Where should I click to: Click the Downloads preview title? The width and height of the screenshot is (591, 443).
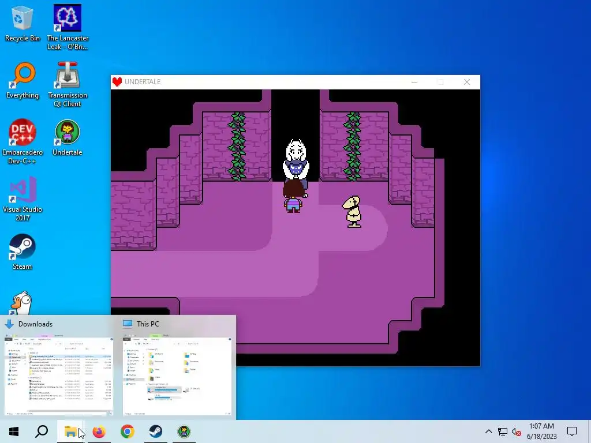tap(35, 324)
